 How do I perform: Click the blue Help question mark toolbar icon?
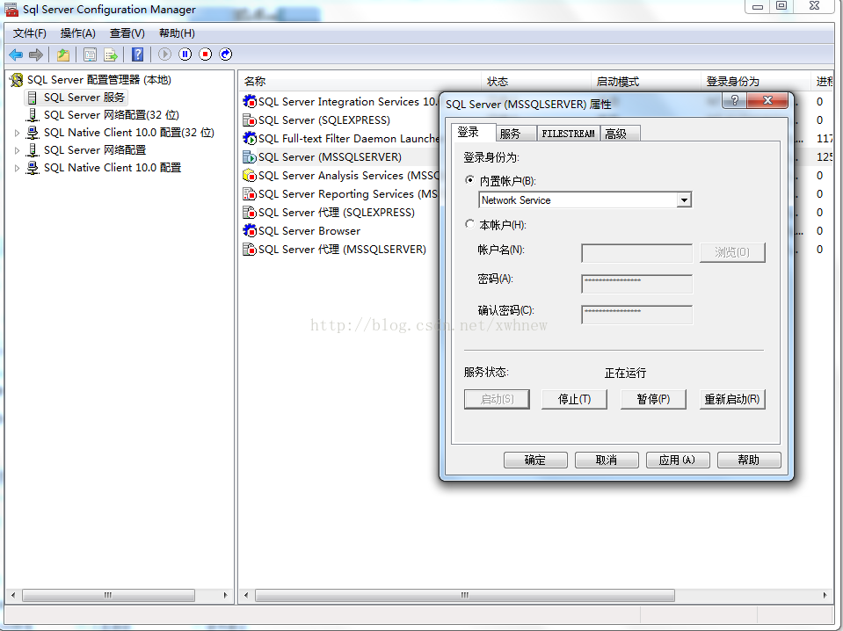tap(138, 54)
